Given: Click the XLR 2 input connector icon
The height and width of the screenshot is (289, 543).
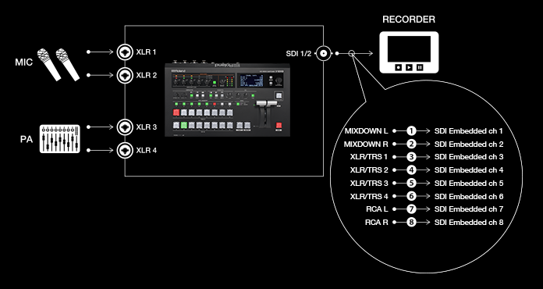Looking at the screenshot, I should tap(125, 75).
